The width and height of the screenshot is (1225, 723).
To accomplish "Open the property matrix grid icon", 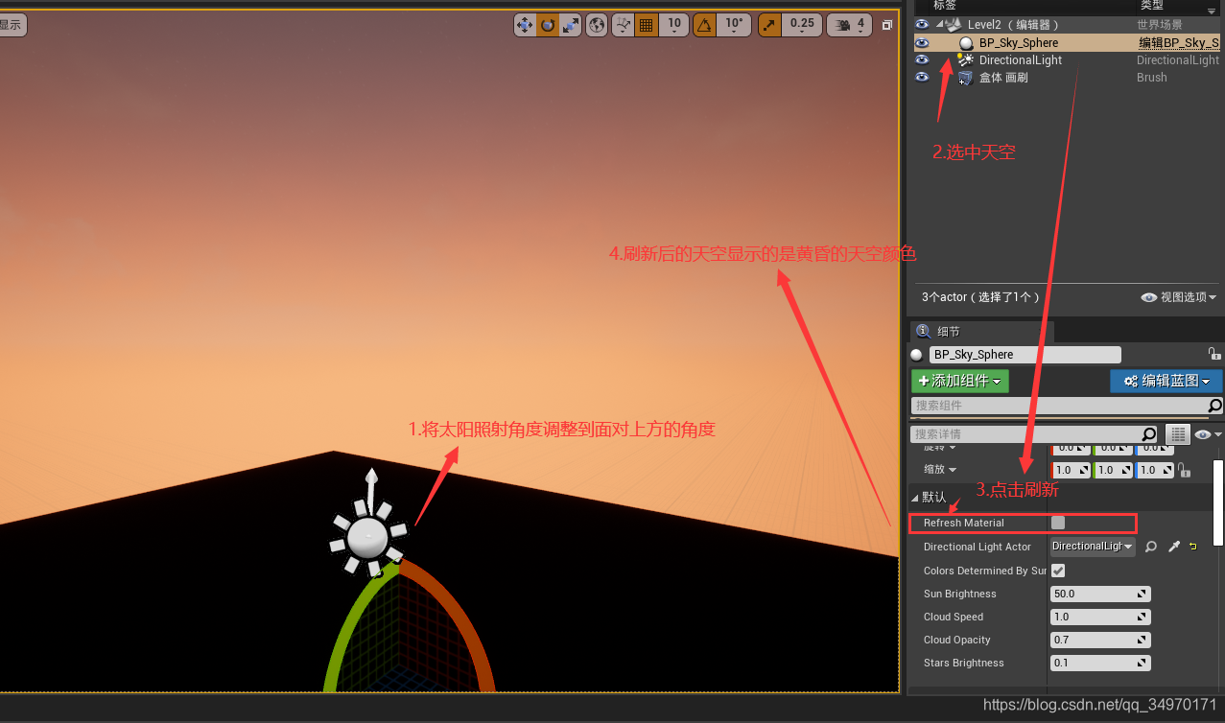I will (x=1177, y=434).
